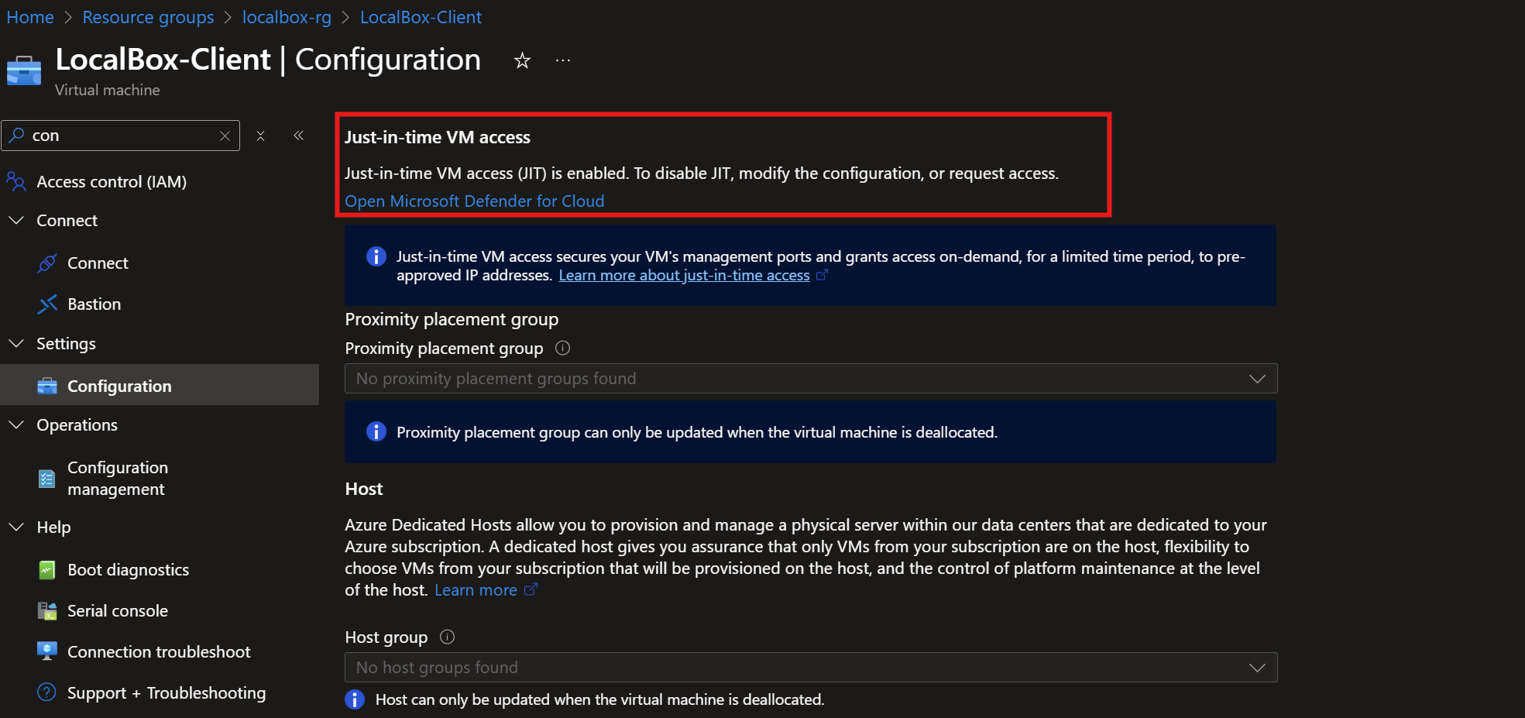
Task: Click the blue info icon beside 'Host can only be updated'
Action: [x=355, y=699]
